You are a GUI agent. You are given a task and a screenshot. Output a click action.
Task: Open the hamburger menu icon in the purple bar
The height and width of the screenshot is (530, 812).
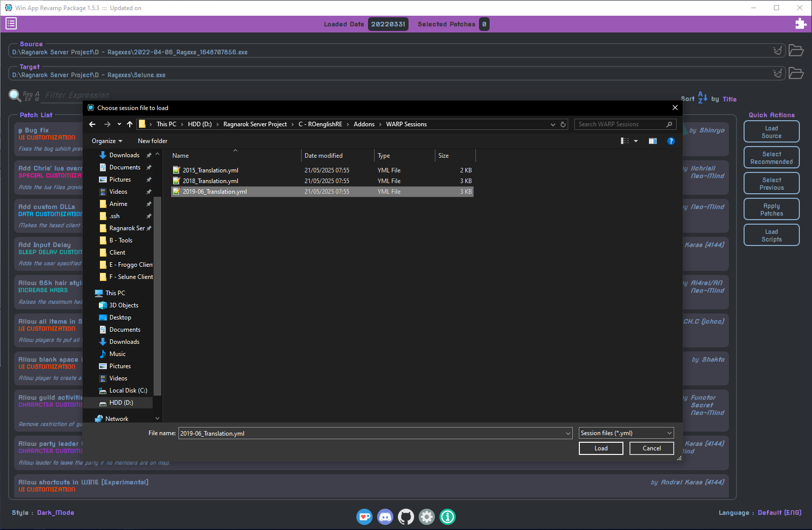pyautogui.click(x=11, y=23)
